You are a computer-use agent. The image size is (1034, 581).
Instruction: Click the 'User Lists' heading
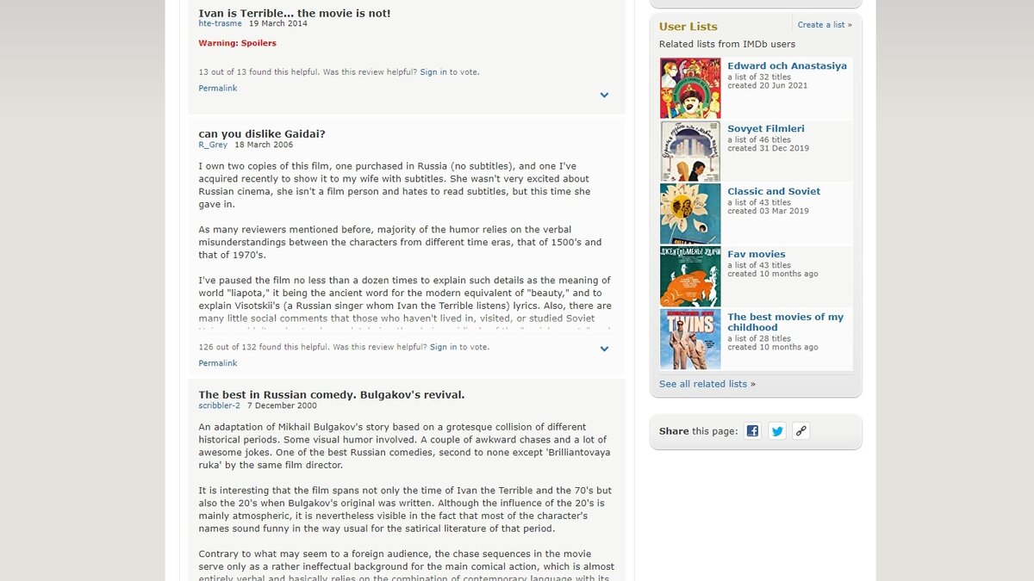[x=688, y=27]
